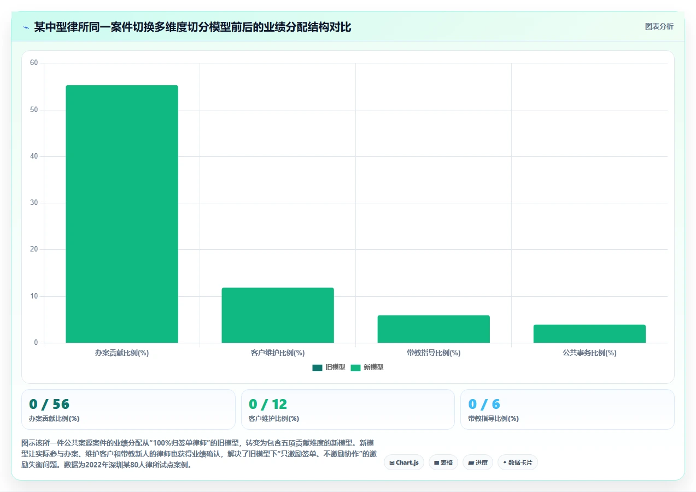
Task: Select the 客户维护比例 green bar
Action: pos(278,315)
